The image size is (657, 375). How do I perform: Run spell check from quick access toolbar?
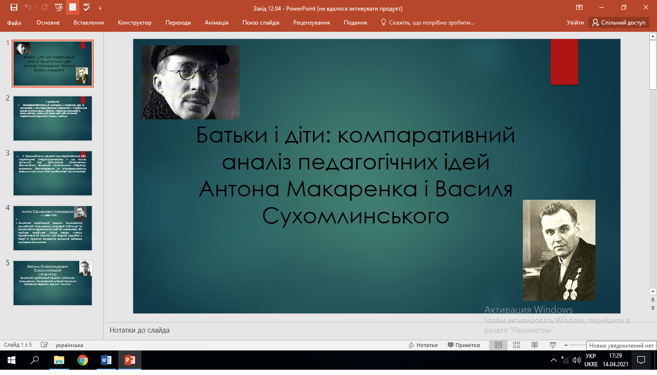tap(87, 7)
